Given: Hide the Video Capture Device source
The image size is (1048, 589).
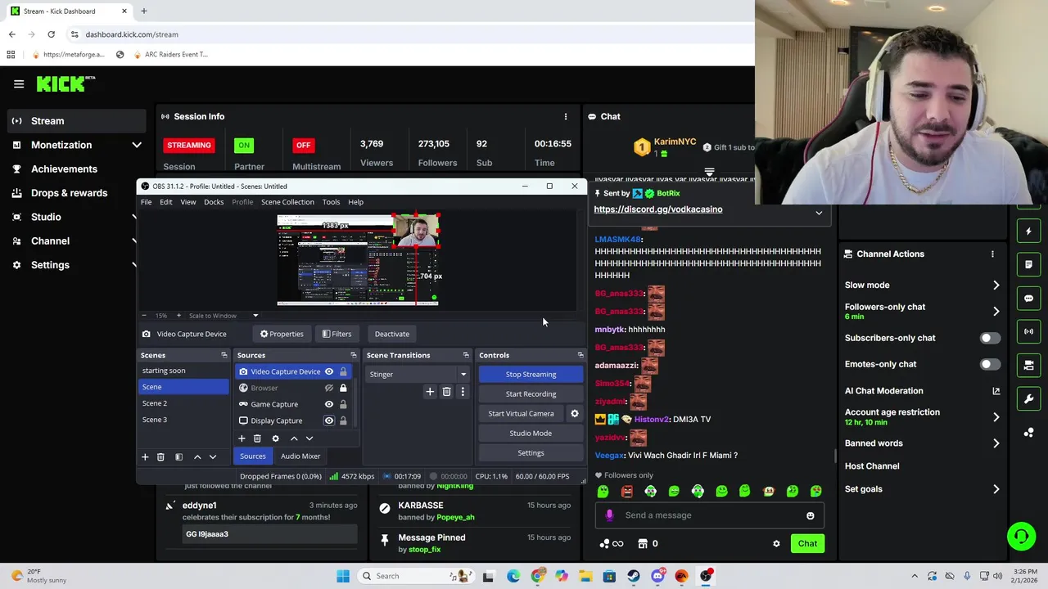Looking at the screenshot, I should [329, 371].
